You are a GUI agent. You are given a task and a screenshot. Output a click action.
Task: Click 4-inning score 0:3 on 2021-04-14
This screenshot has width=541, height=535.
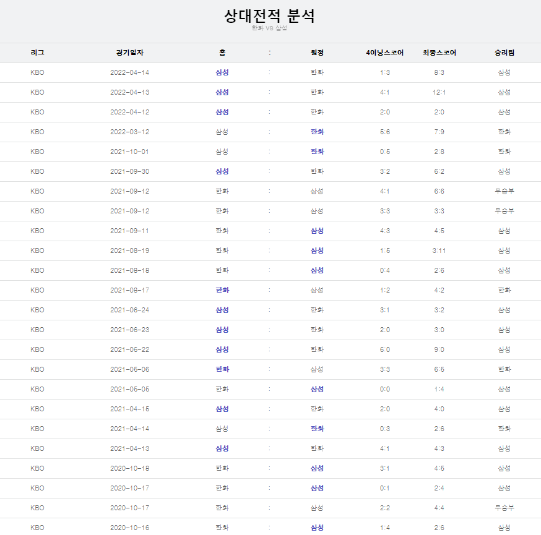[x=384, y=429]
